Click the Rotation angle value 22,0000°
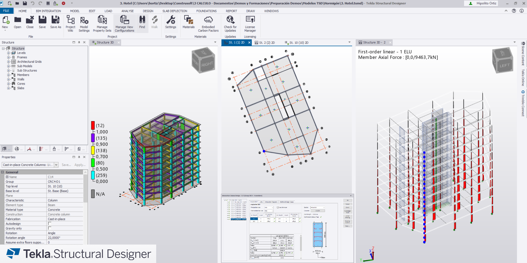 click(65, 238)
